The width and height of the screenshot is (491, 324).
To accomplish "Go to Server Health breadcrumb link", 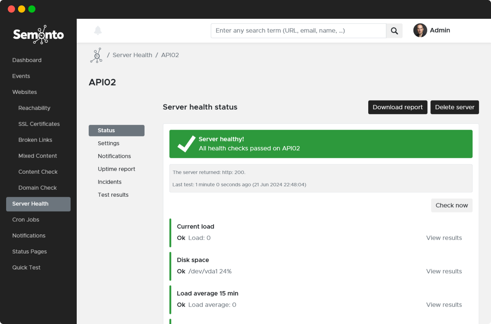I will pos(132,55).
